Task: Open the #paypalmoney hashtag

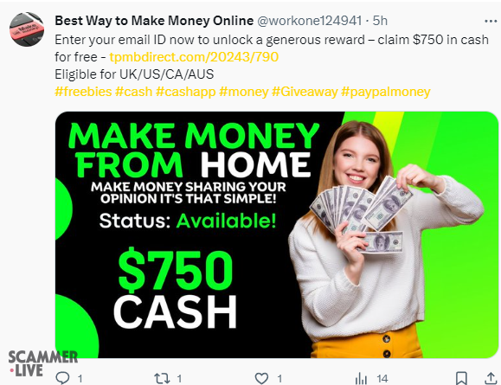Action: [386, 92]
